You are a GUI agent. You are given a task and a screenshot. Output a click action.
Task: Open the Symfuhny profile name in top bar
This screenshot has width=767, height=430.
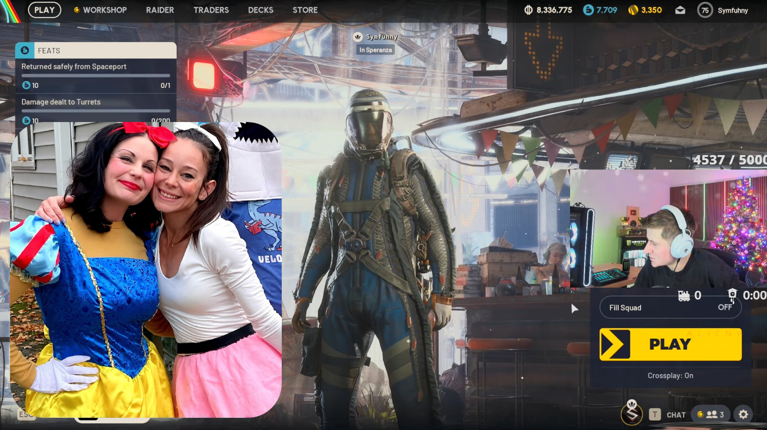point(733,10)
